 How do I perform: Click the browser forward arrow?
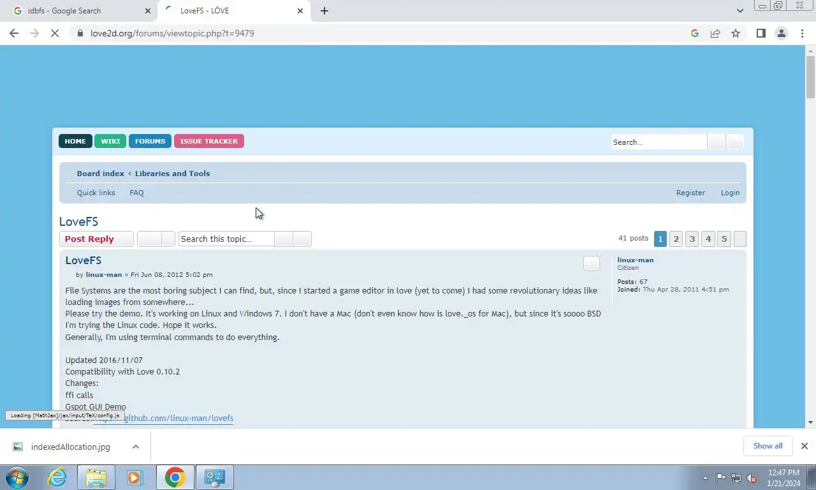(x=34, y=33)
